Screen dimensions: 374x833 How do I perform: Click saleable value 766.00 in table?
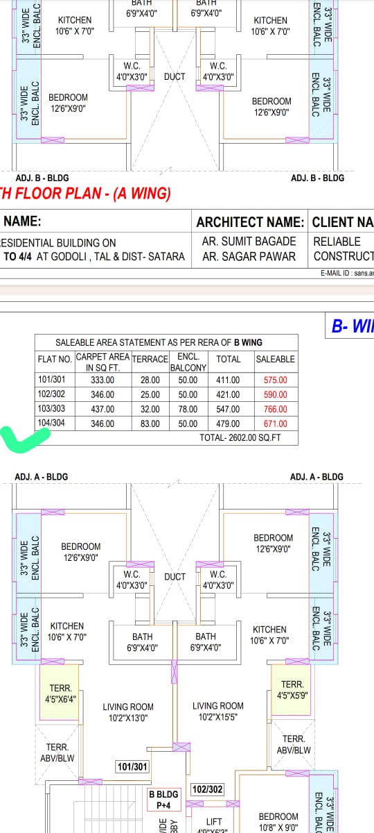pos(275,409)
